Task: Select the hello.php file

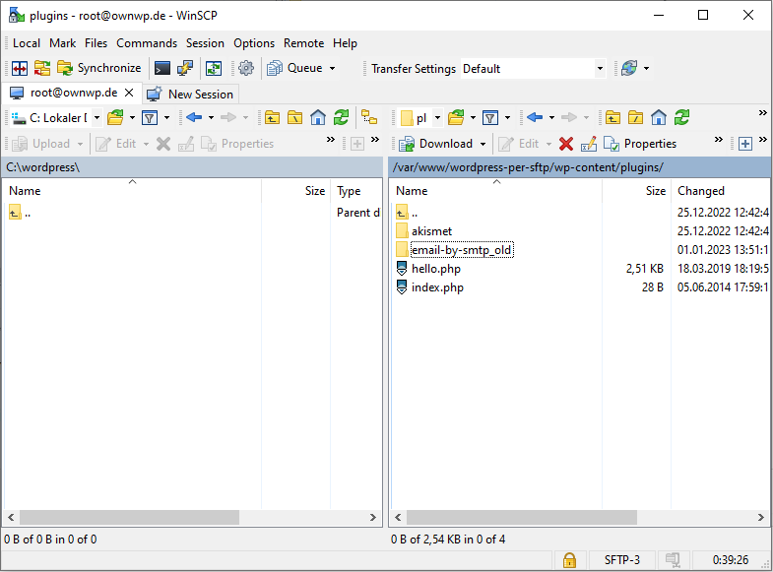Action: [x=436, y=269]
